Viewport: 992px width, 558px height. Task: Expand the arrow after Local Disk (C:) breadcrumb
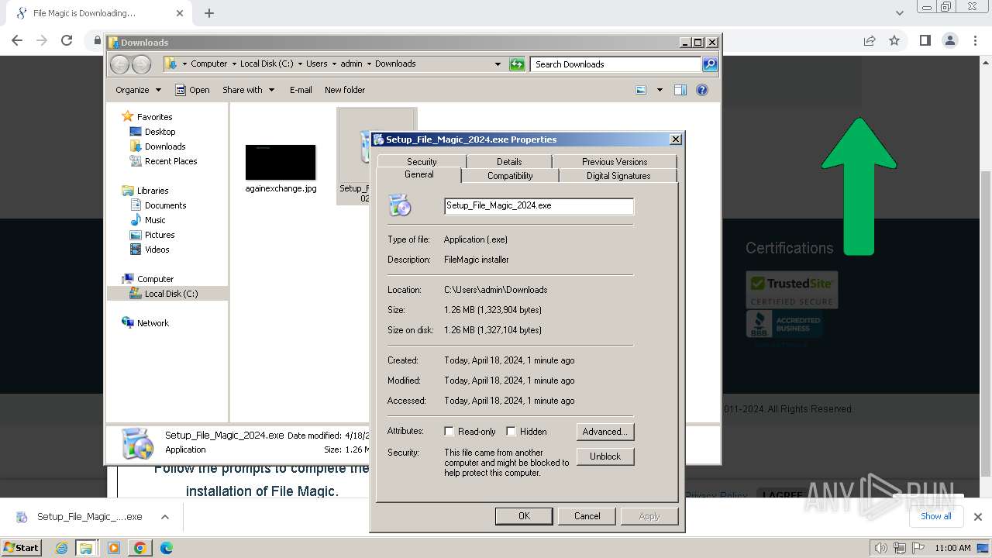pos(299,64)
